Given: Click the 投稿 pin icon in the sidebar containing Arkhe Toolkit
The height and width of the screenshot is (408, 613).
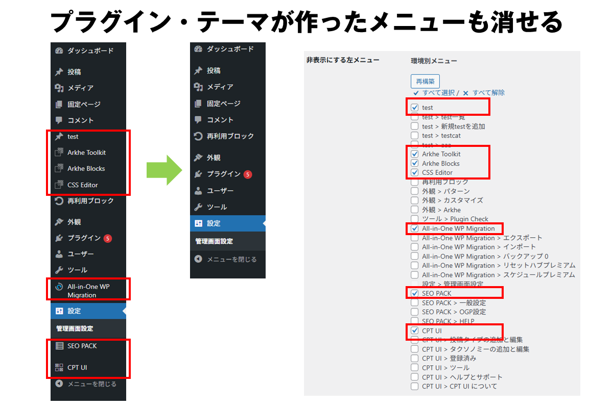Looking at the screenshot, I should [59, 72].
